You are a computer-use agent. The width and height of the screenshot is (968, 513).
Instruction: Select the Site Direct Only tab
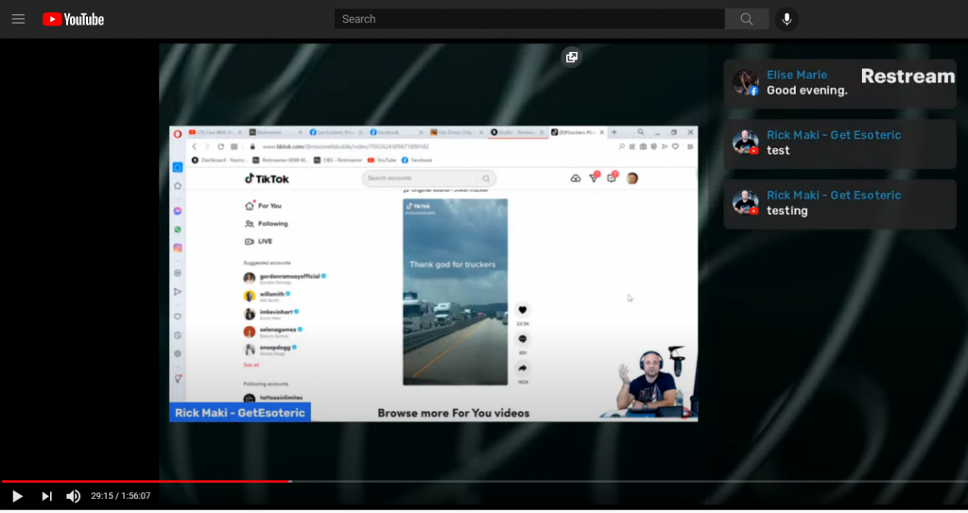457,132
